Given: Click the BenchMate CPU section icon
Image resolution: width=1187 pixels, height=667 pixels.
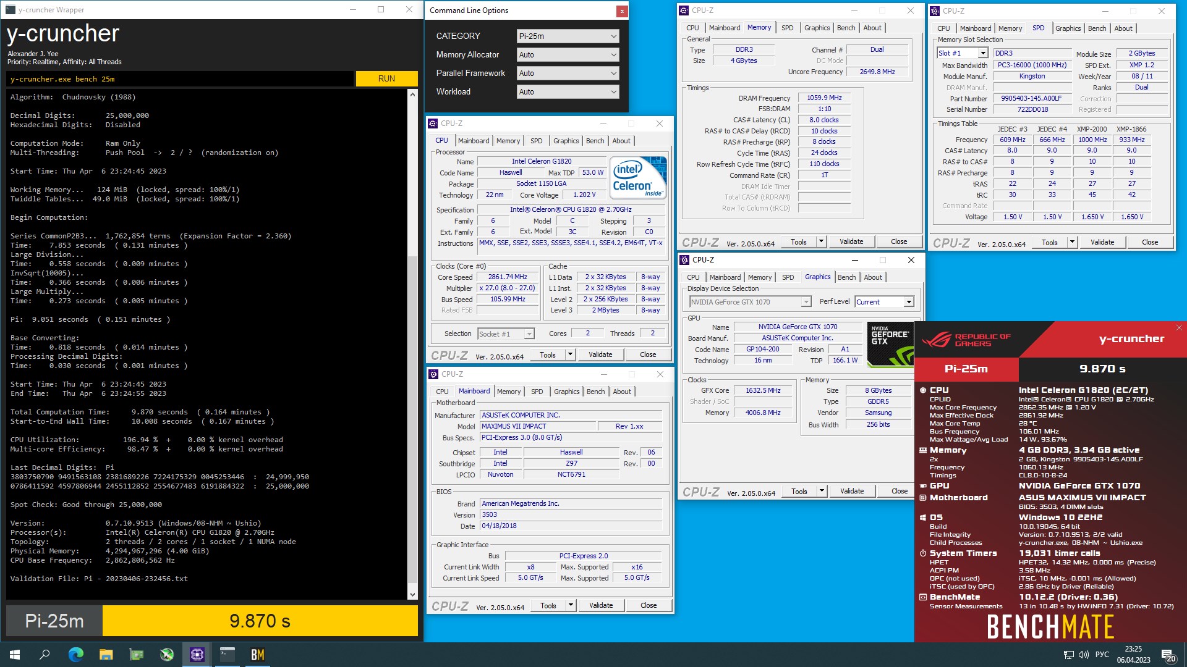Looking at the screenshot, I should tap(922, 390).
